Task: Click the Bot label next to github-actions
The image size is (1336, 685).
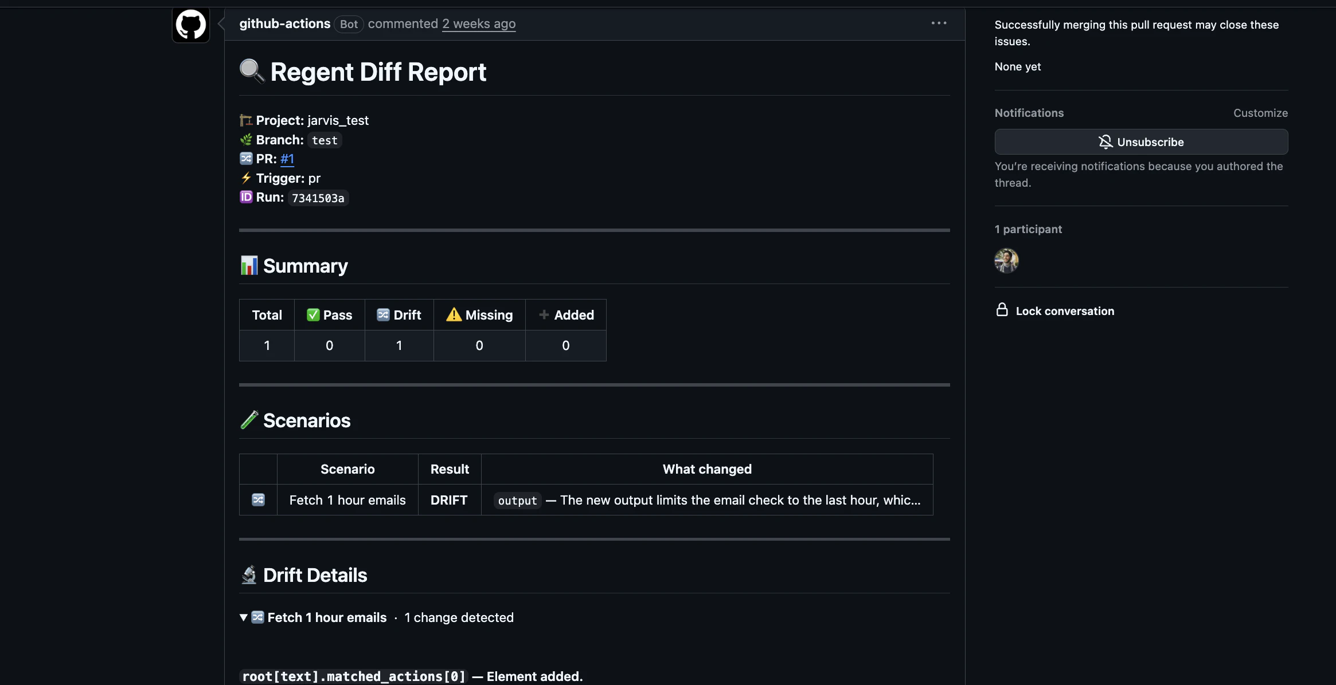Action: (x=349, y=24)
